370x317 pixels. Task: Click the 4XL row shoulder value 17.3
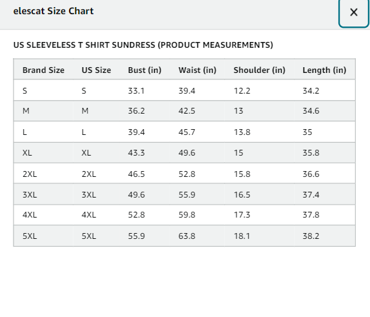(242, 215)
